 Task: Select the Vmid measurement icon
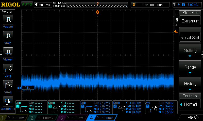8,36
